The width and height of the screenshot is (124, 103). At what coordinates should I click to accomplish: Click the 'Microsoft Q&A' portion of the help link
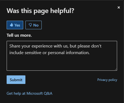[39, 93]
